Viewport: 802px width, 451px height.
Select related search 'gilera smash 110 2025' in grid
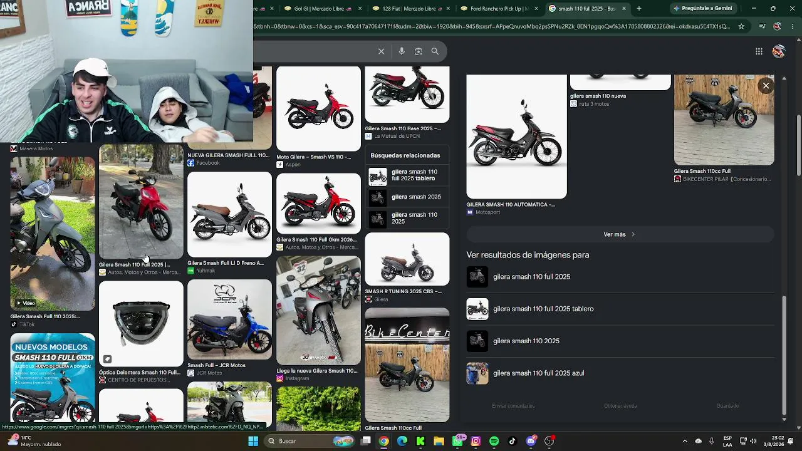(407, 218)
